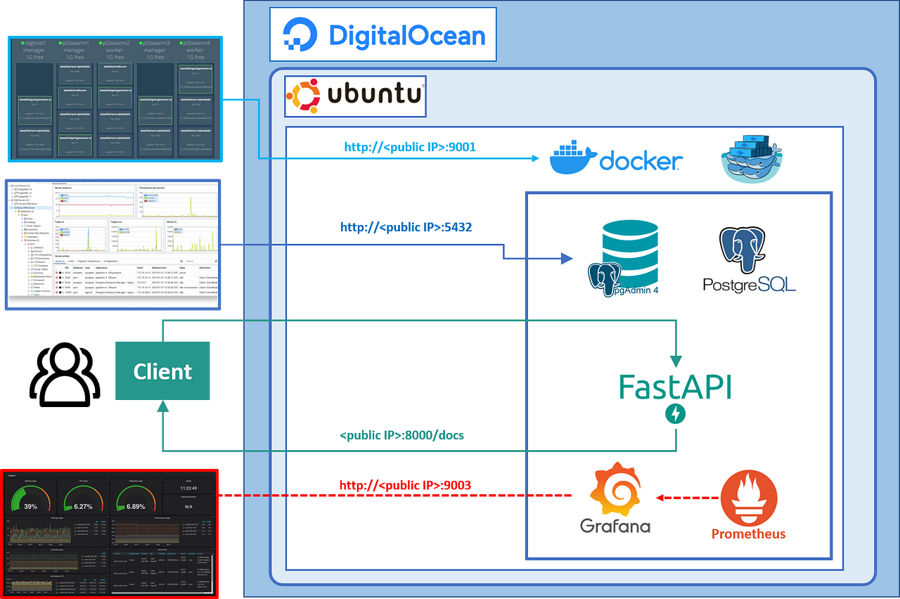Click the DigitalOcean wordmark text
900x599 pixels.
(x=407, y=35)
